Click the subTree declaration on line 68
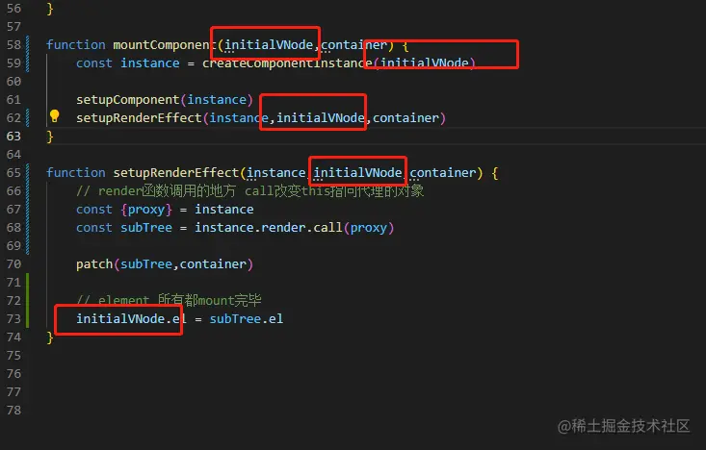This screenshot has width=706, height=450. 146,228
